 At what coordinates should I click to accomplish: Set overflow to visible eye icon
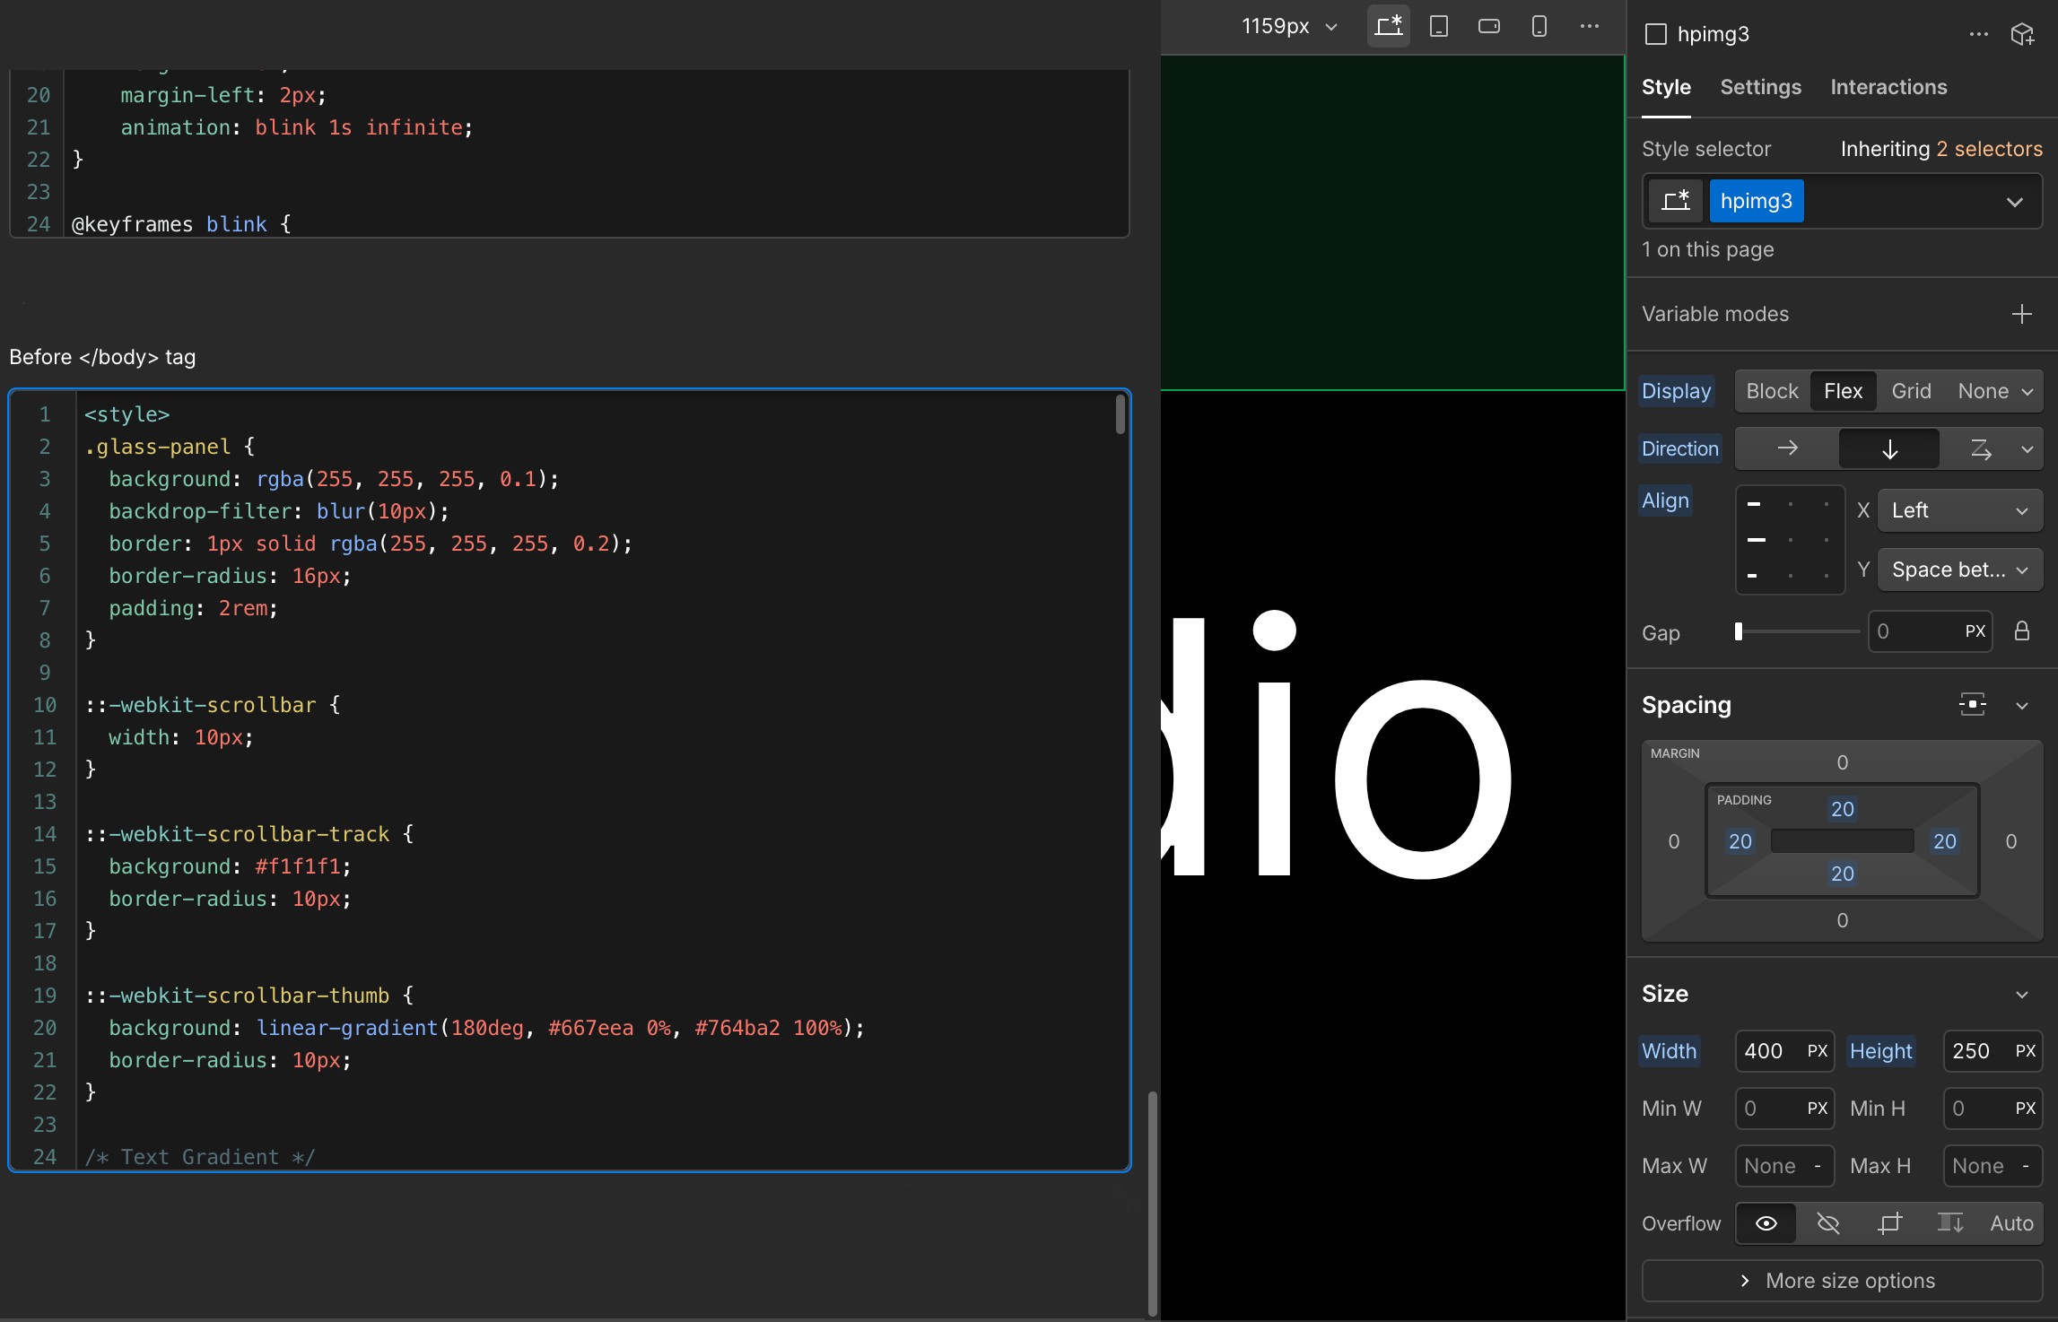[1766, 1223]
